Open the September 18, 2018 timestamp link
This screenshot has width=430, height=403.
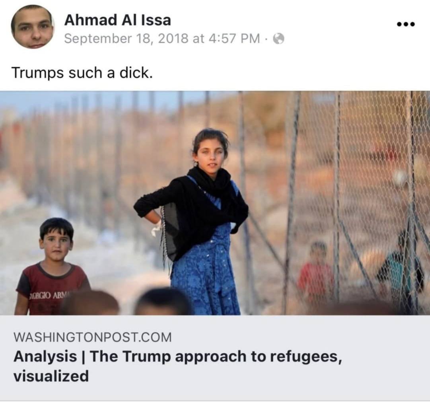pyautogui.click(x=162, y=39)
